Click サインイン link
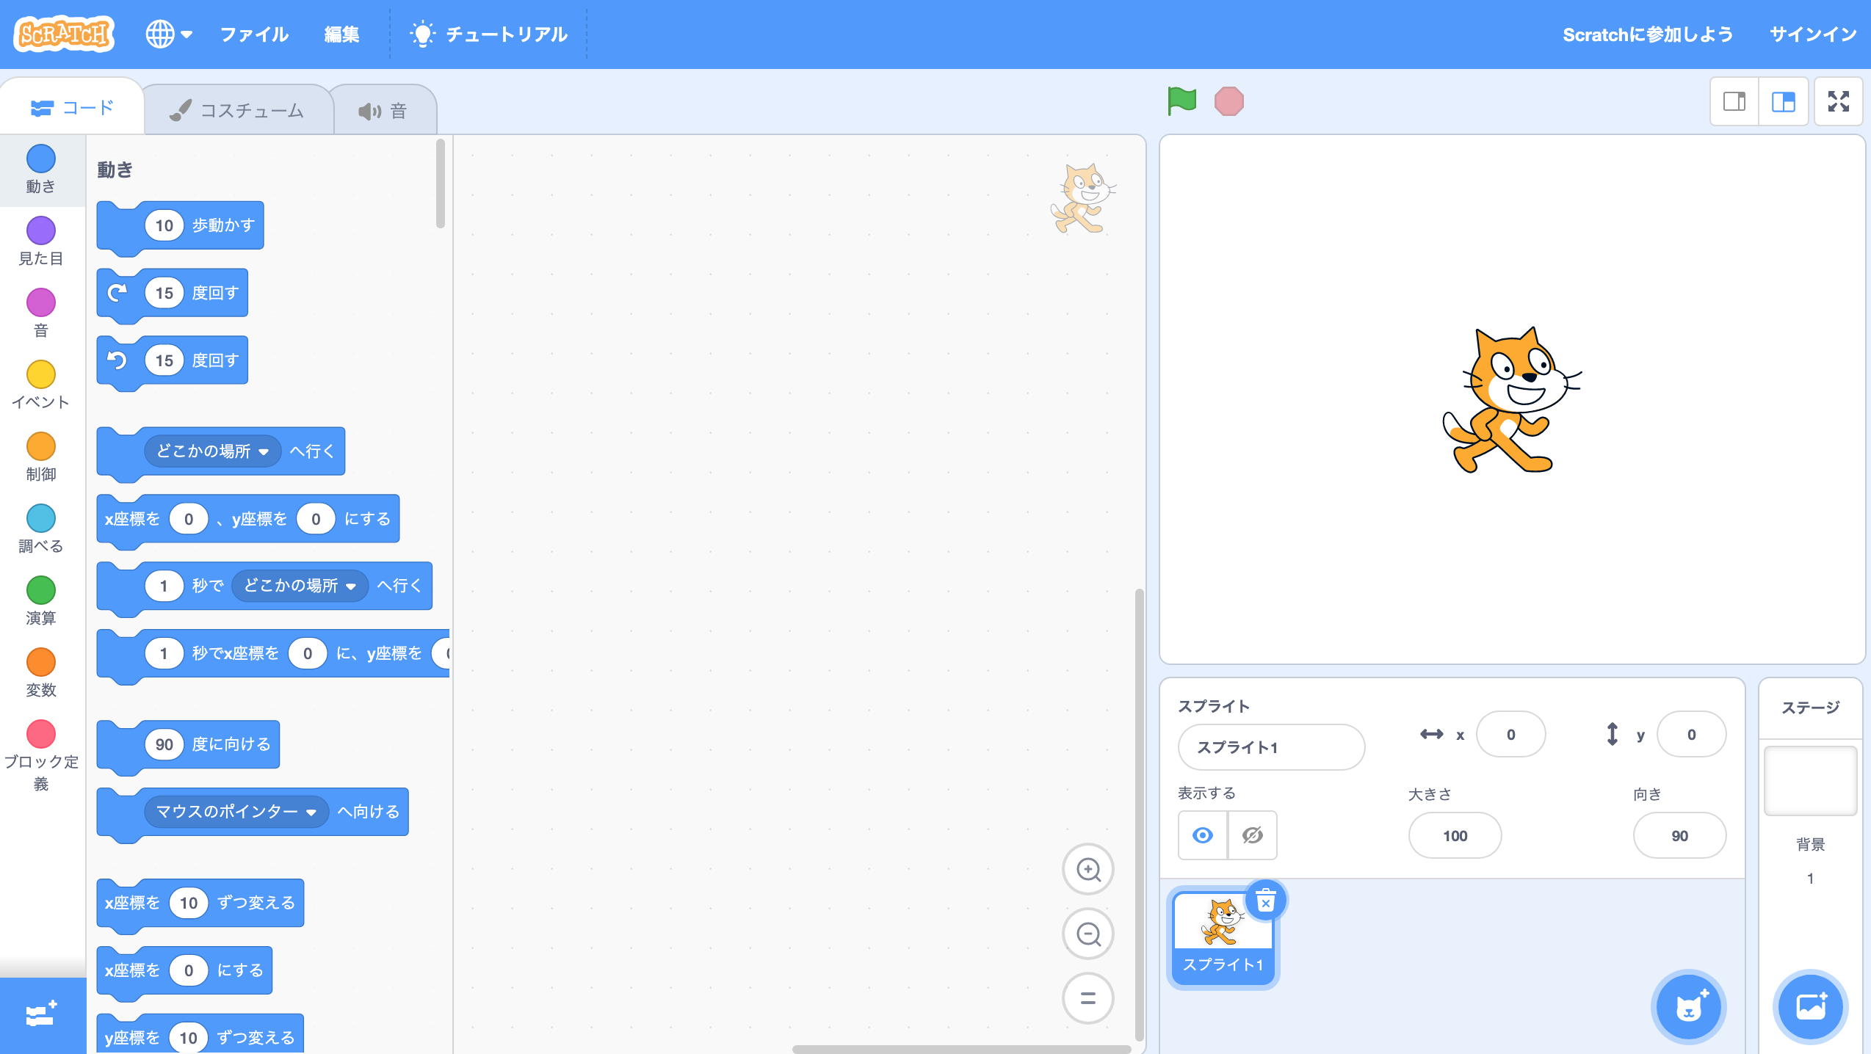Viewport: 1871px width, 1054px height. click(x=1813, y=34)
